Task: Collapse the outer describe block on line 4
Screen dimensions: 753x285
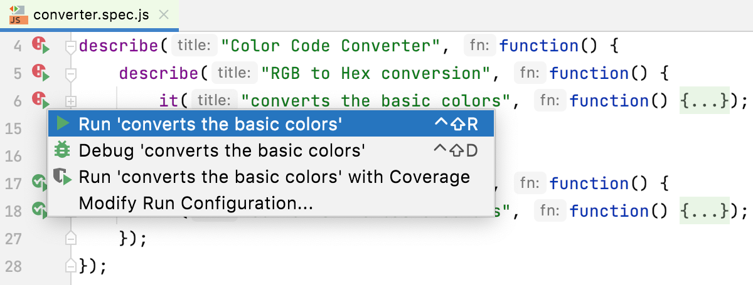Action: pos(71,46)
